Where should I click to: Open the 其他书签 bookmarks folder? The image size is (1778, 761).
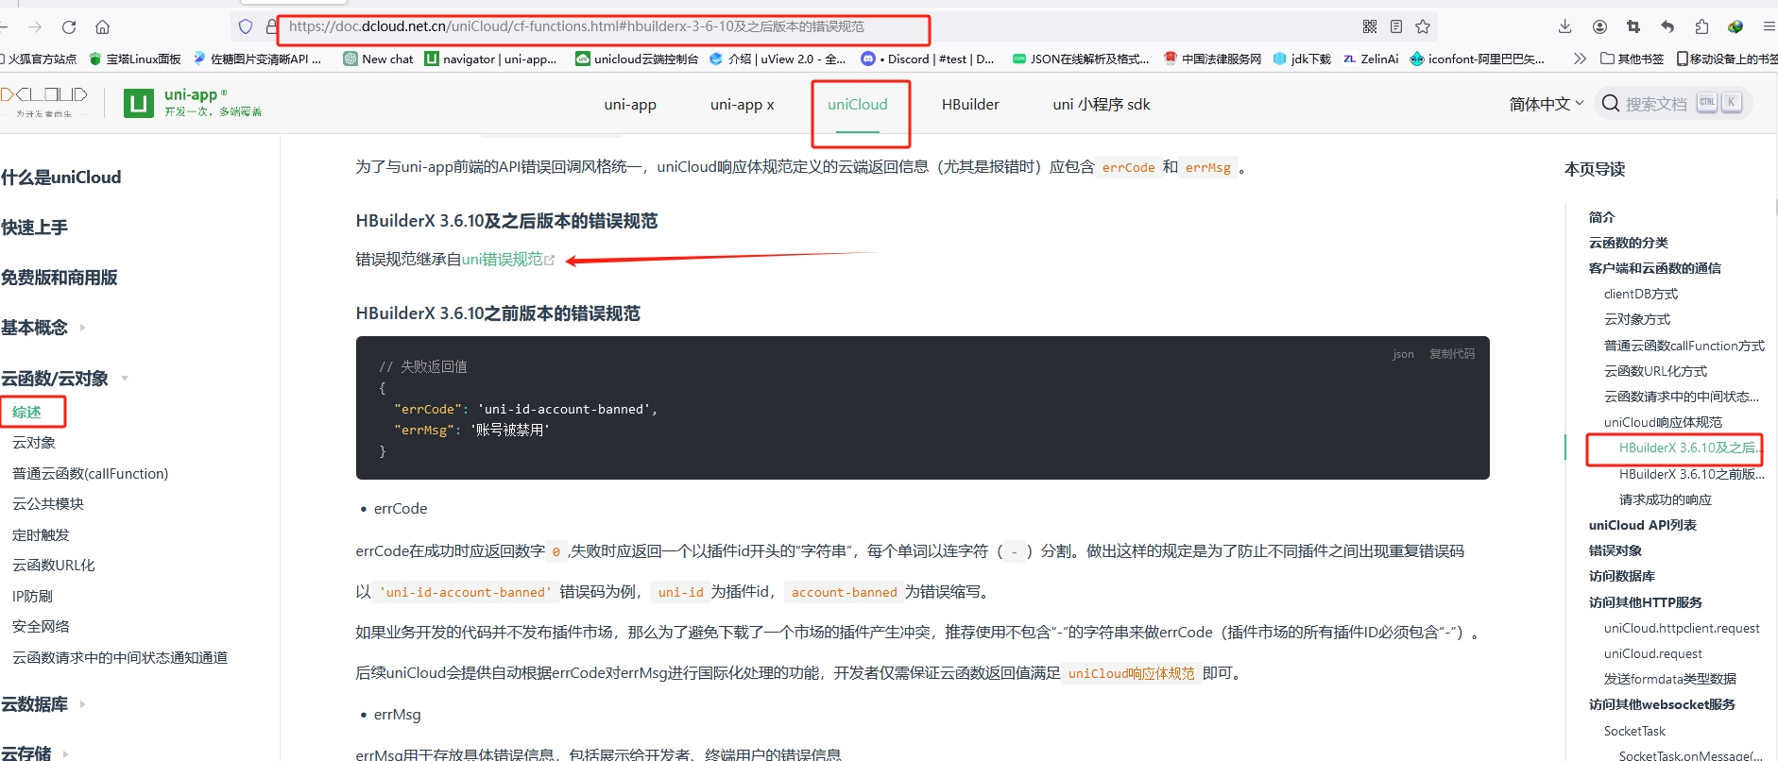tap(1633, 59)
